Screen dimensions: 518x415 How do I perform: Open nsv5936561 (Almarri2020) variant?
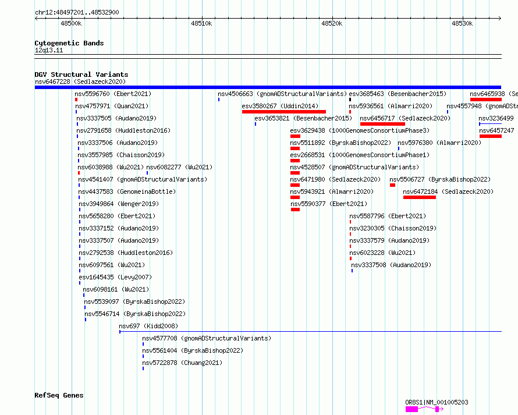click(391, 106)
